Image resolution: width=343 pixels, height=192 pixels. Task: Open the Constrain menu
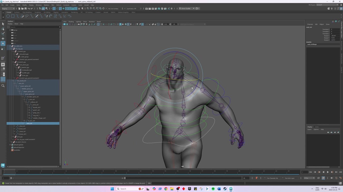tap(66, 5)
